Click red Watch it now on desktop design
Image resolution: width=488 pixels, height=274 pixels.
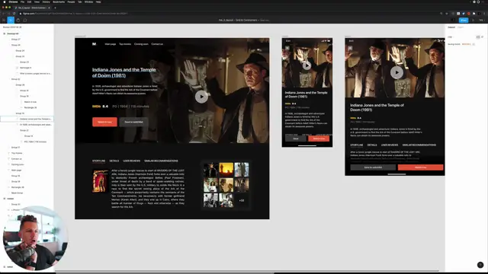(x=105, y=122)
